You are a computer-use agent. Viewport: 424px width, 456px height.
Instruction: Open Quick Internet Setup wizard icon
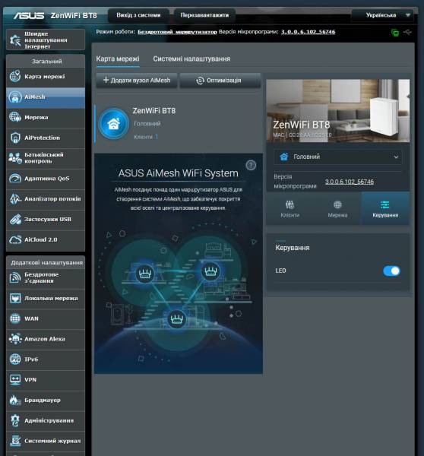[15, 40]
